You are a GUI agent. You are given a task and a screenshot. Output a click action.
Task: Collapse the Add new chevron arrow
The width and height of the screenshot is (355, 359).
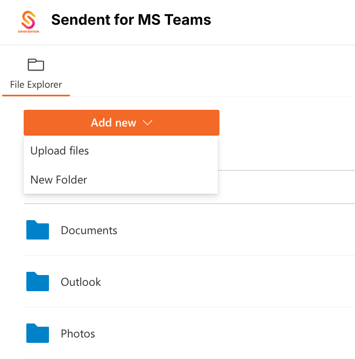tap(147, 123)
